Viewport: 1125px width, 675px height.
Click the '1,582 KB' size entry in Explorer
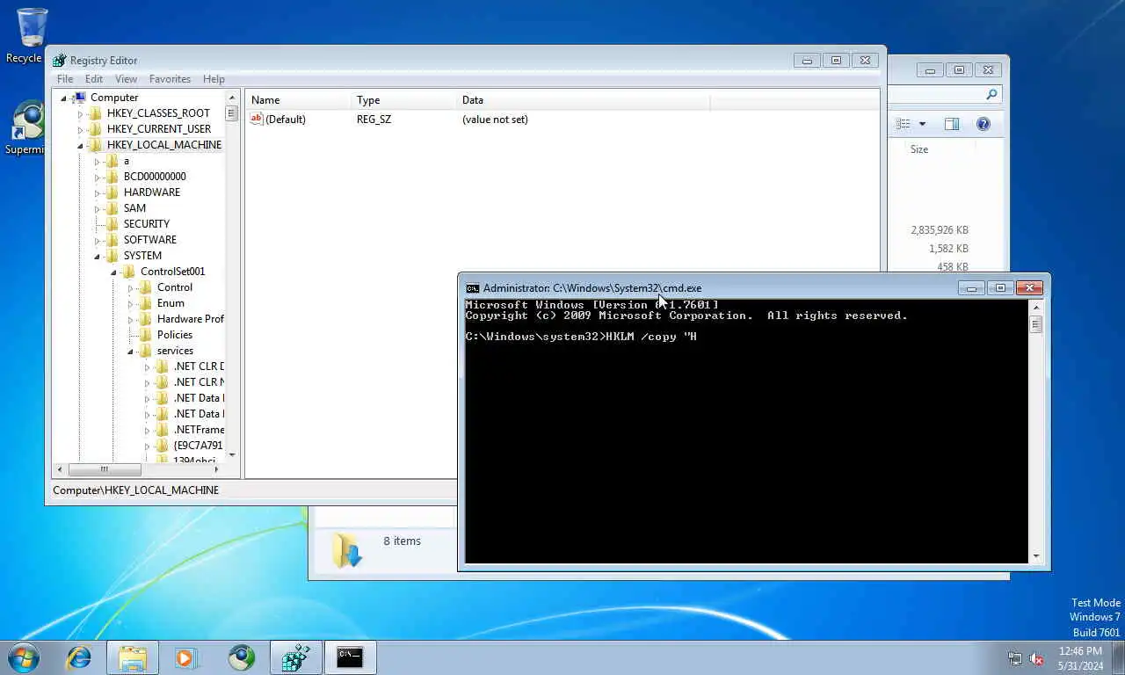pyautogui.click(x=948, y=249)
